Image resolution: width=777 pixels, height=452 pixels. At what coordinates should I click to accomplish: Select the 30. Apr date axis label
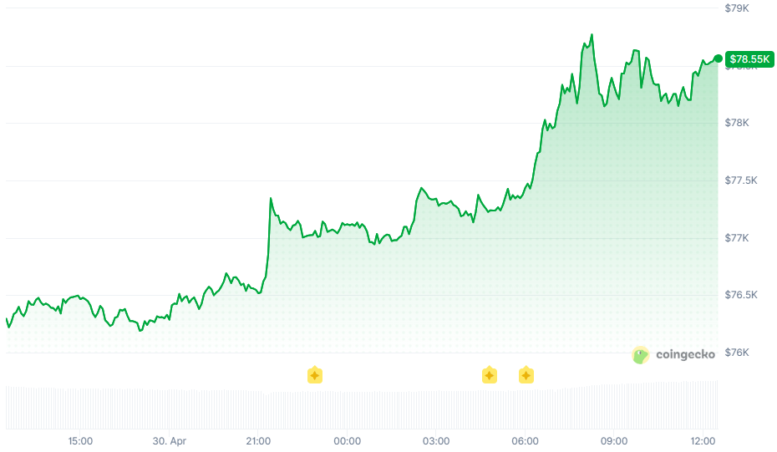coord(169,440)
